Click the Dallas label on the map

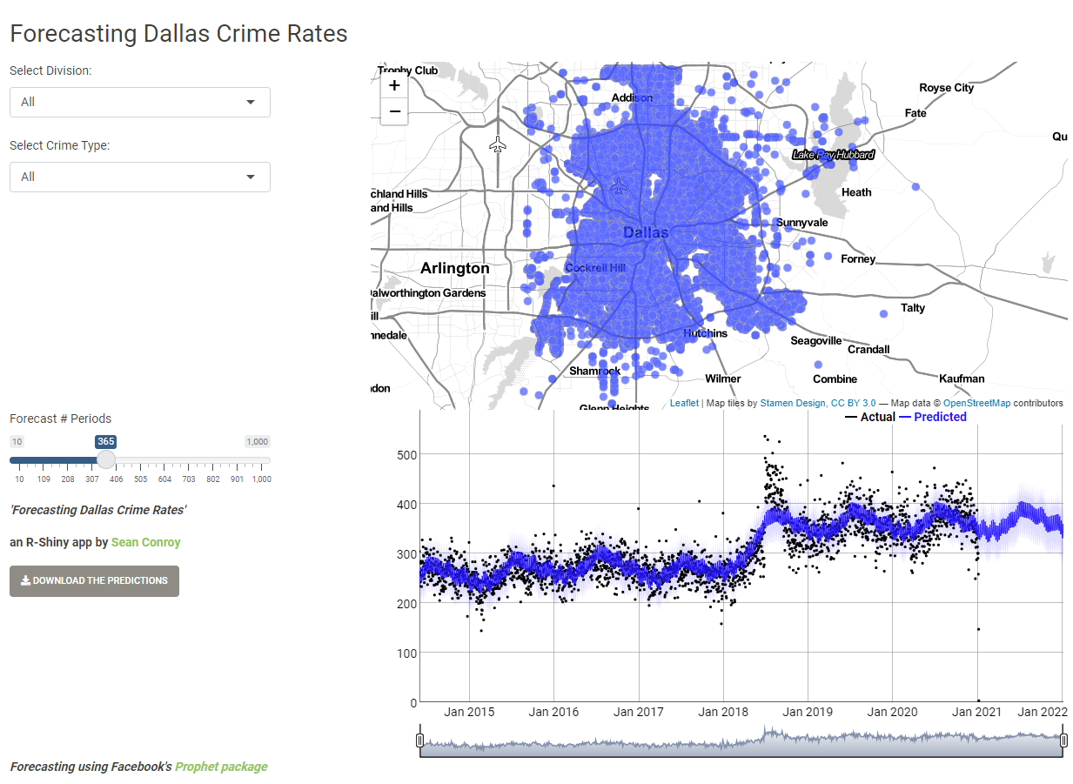click(x=646, y=232)
